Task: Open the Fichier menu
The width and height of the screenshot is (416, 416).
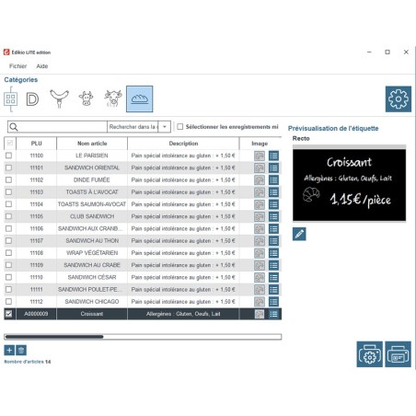Action: pos(17,66)
